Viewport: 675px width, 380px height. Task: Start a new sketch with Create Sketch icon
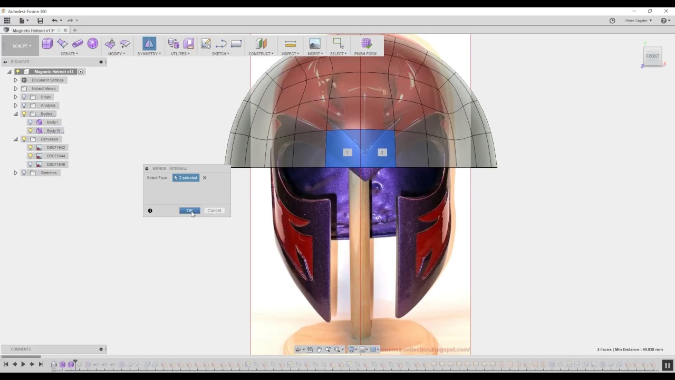coord(206,44)
